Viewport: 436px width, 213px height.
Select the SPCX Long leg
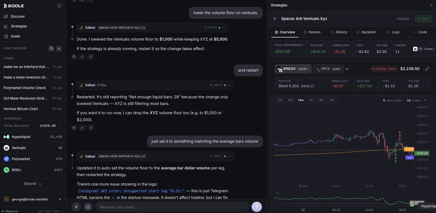pyautogui.click(x=329, y=69)
